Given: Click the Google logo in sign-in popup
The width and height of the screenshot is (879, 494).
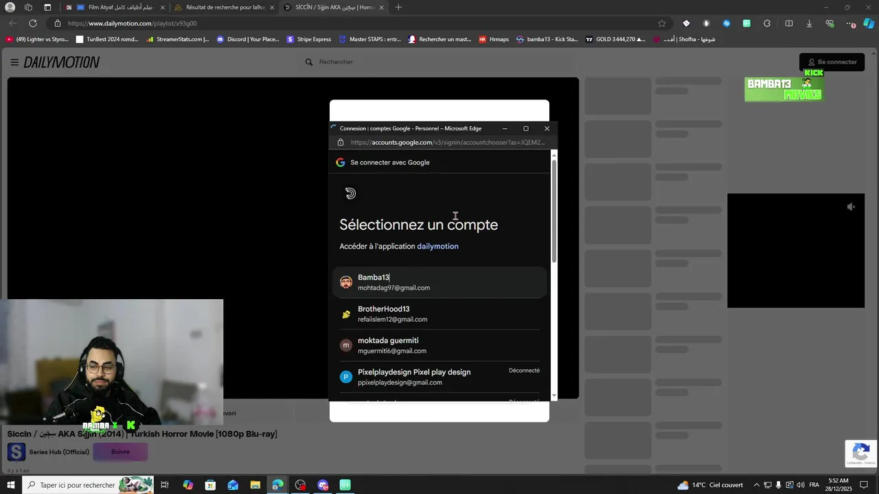Looking at the screenshot, I should click(341, 163).
